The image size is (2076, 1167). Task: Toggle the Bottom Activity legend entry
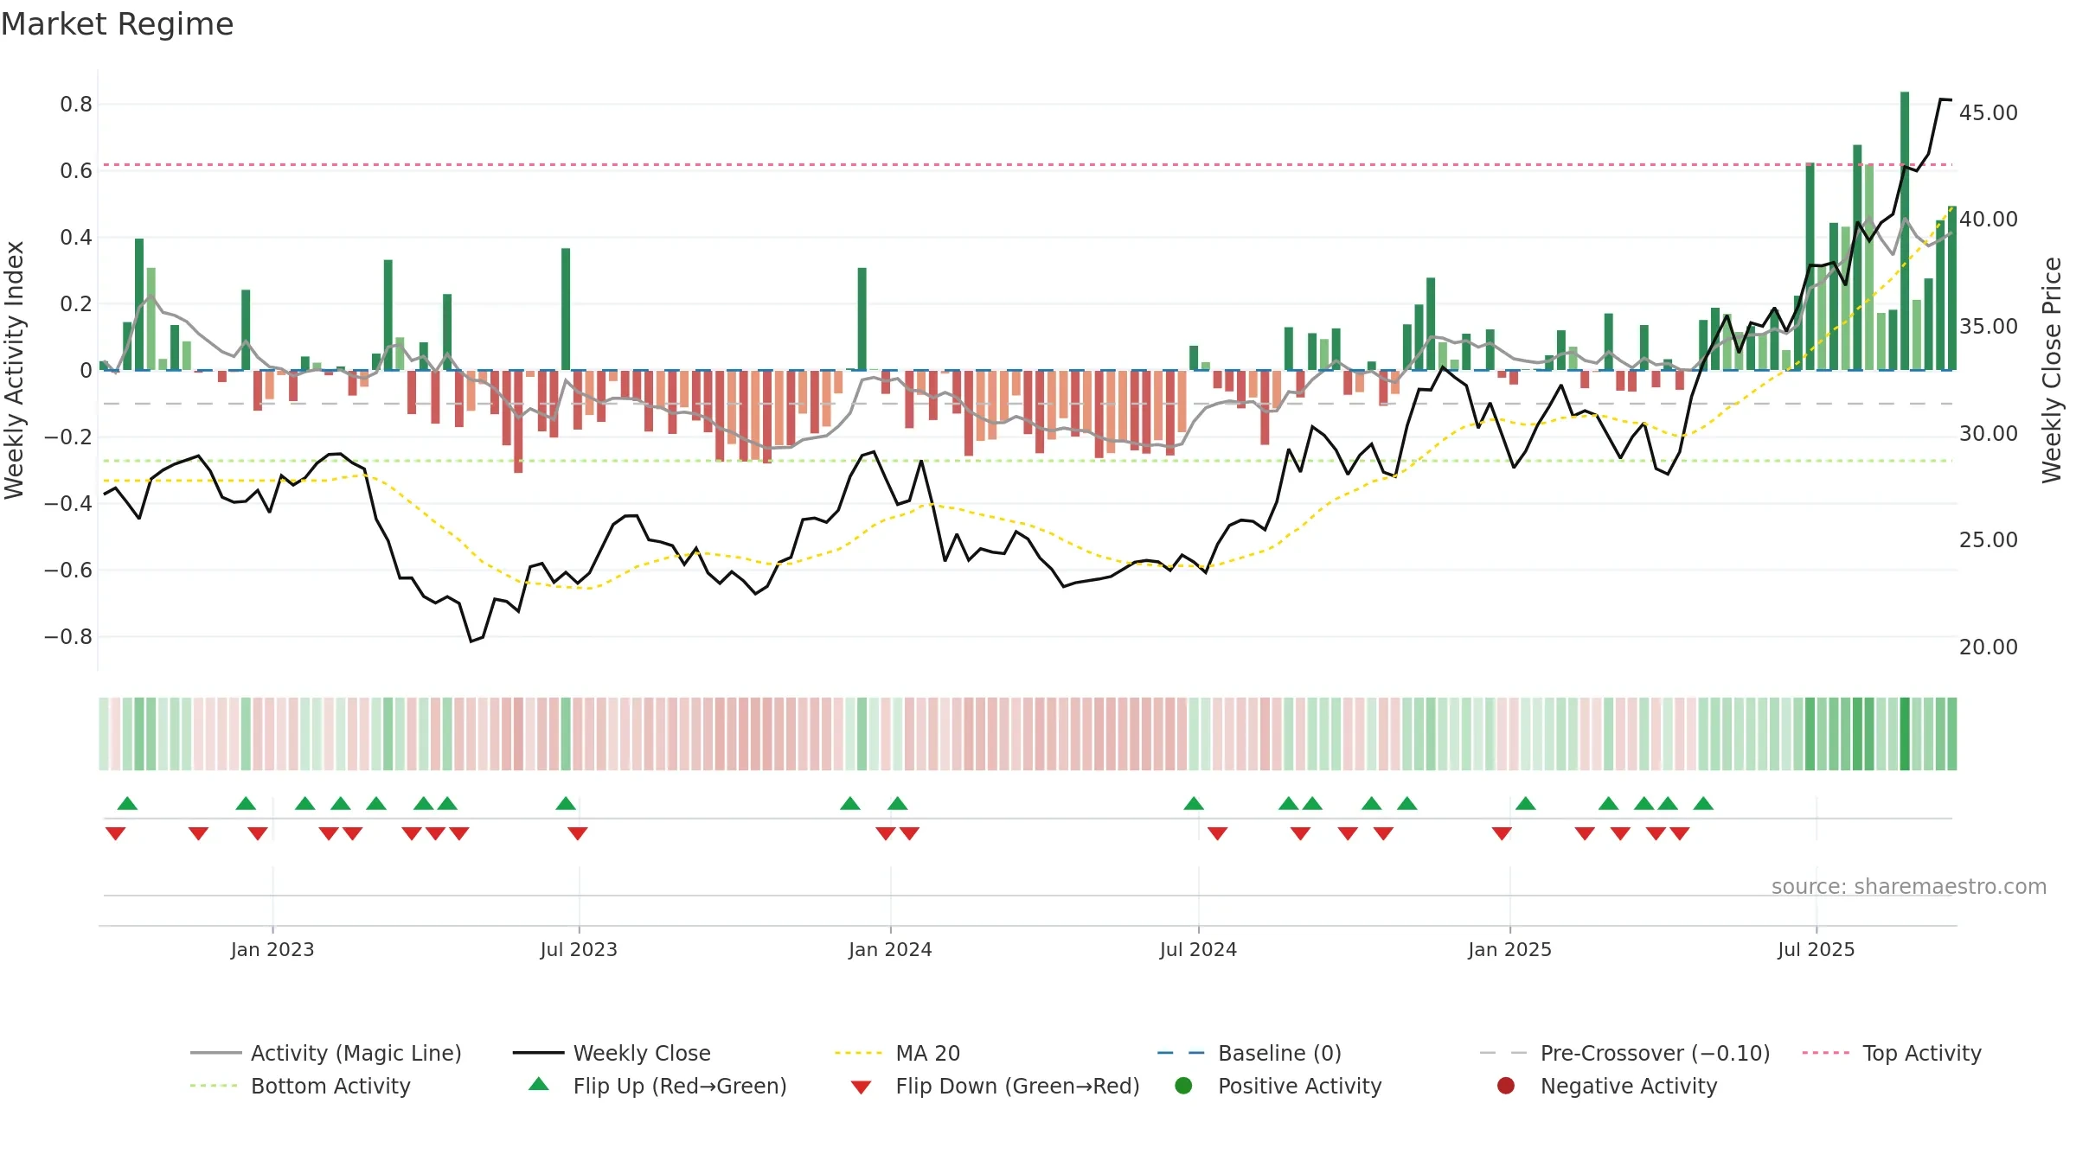tap(300, 1086)
